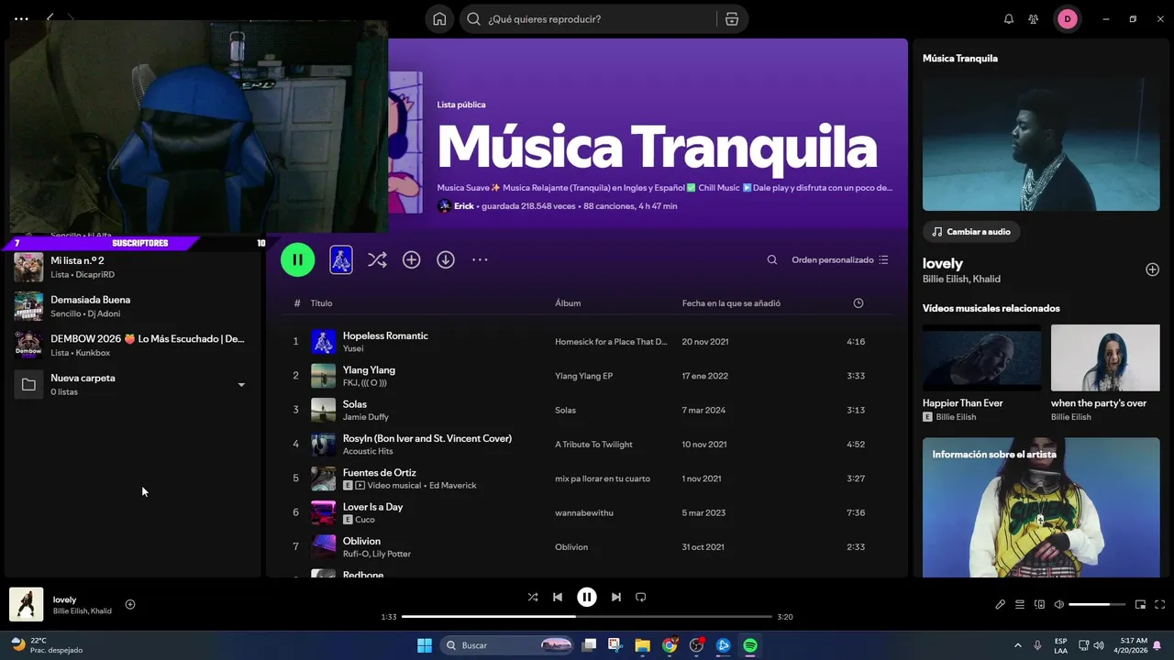The image size is (1174, 660).
Task: Open OBS Studio from taskbar
Action: (696, 645)
